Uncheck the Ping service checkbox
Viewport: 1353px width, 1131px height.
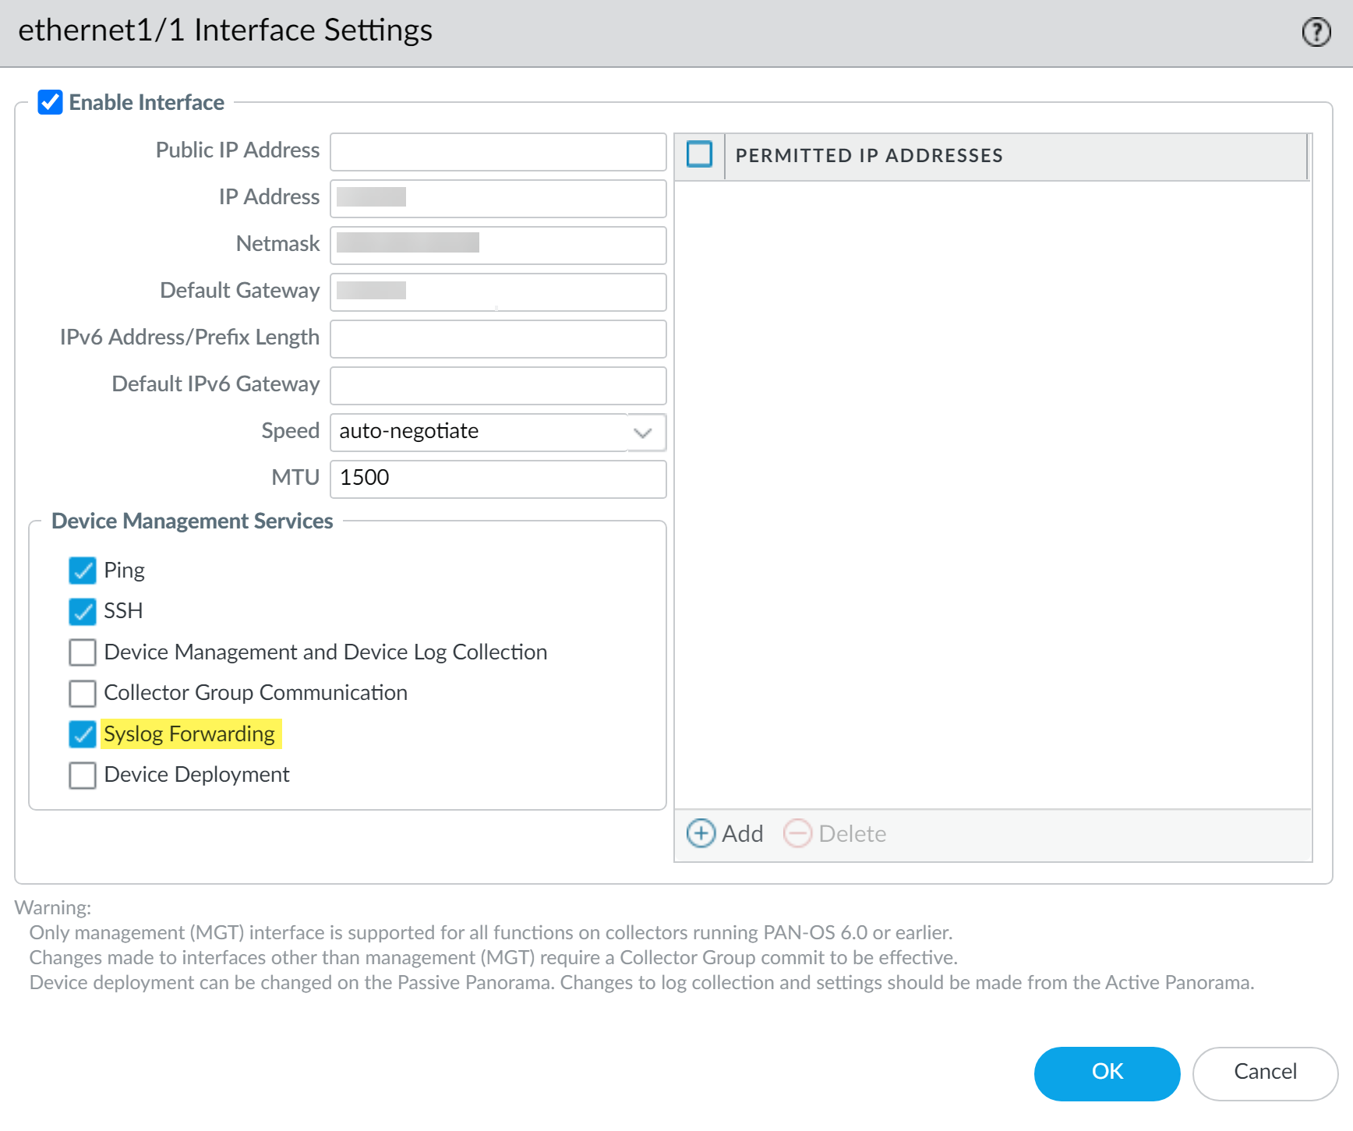[x=83, y=571]
